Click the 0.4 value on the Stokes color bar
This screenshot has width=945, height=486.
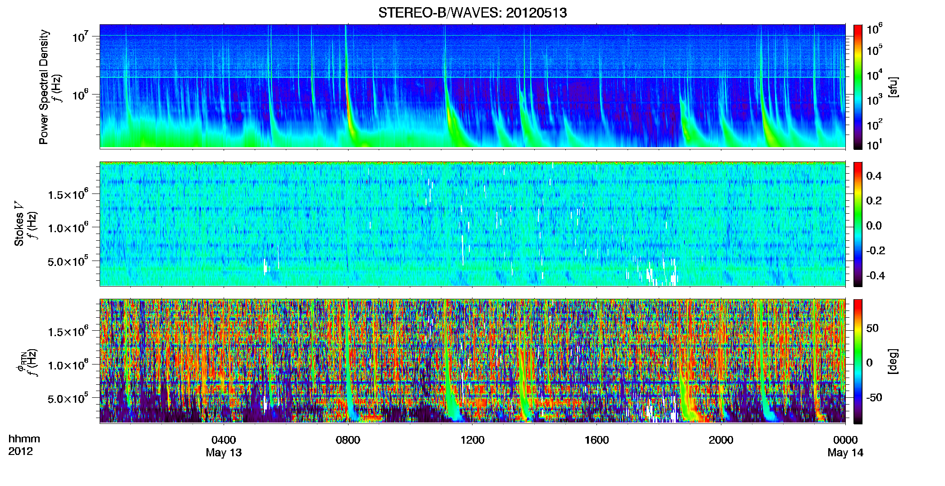pyautogui.click(x=874, y=175)
